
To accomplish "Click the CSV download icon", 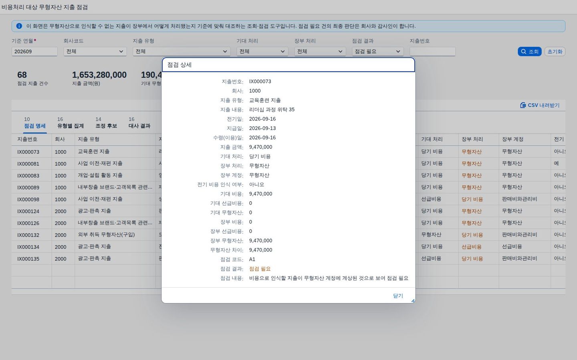I will pos(523,105).
